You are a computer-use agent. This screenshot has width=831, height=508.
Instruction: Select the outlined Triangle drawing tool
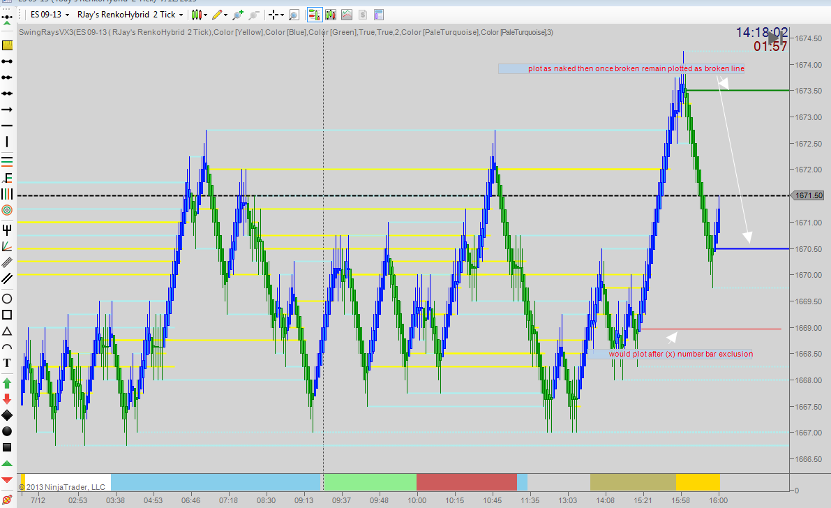7,331
